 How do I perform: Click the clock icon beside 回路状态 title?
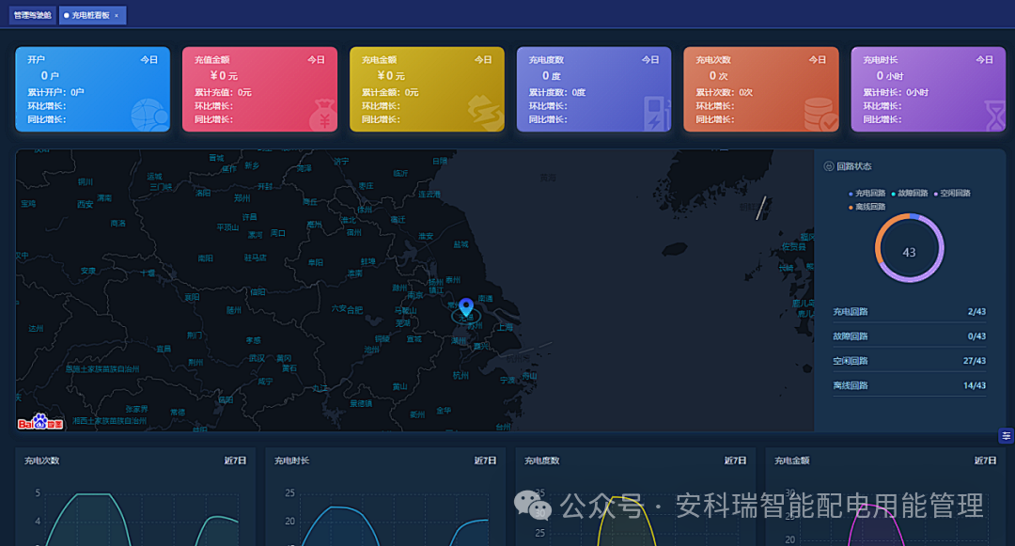(829, 165)
